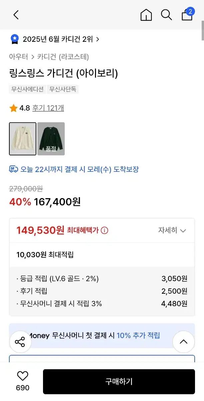Tap the share icon button
Screen dimensions: 204x401
pyautogui.click(x=20, y=342)
